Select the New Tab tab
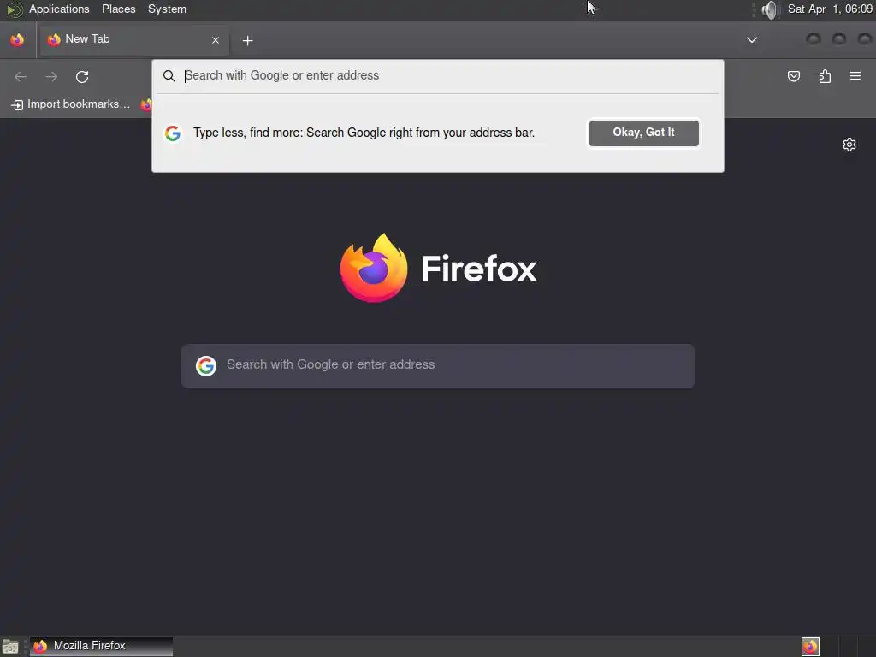876x657 pixels. [134, 39]
